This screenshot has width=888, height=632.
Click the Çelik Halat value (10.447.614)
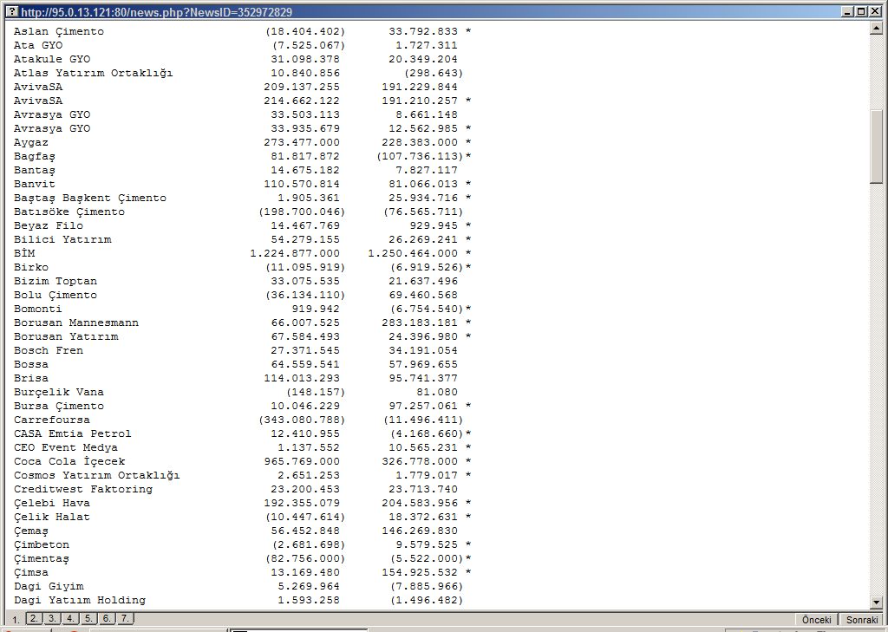[x=305, y=517]
